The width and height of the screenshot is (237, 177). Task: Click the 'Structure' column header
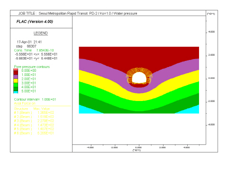[21, 109]
